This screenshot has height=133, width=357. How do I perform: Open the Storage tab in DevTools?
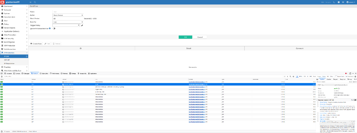73,73
